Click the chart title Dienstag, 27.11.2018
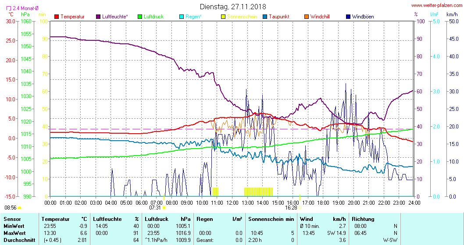The width and height of the screenshot is (464, 245). click(233, 7)
